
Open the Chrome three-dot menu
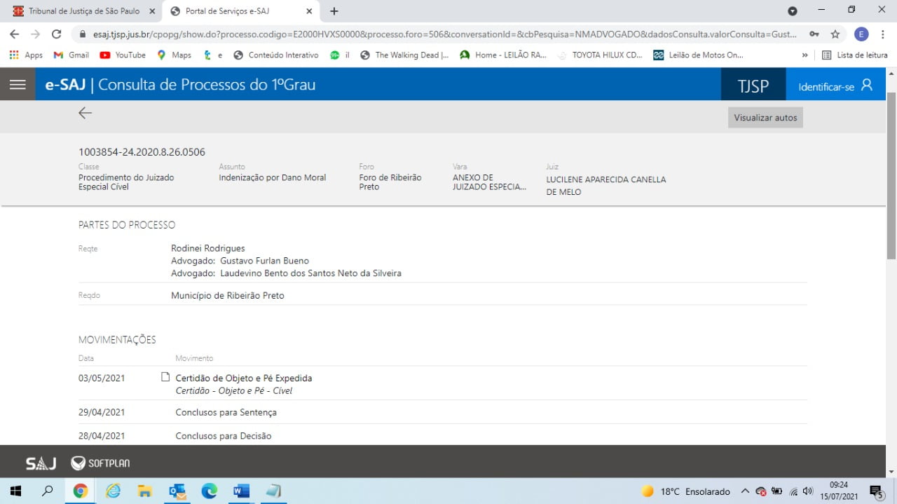pos(882,34)
